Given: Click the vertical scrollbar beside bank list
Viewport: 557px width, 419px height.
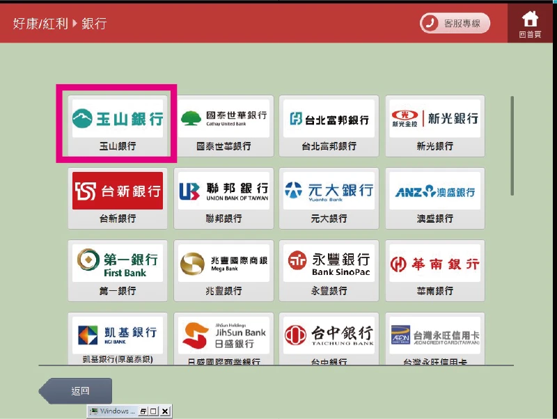Looking at the screenshot, I should pyautogui.click(x=512, y=145).
